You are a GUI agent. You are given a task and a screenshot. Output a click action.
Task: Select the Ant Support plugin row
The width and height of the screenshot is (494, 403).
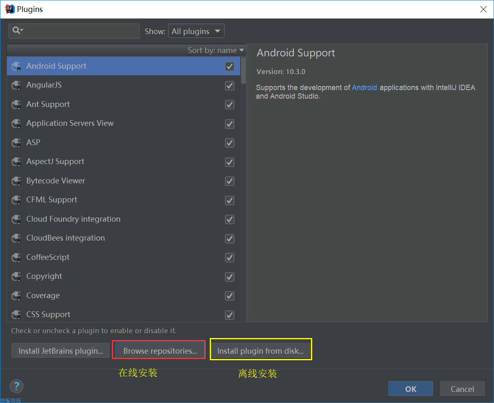click(x=123, y=104)
